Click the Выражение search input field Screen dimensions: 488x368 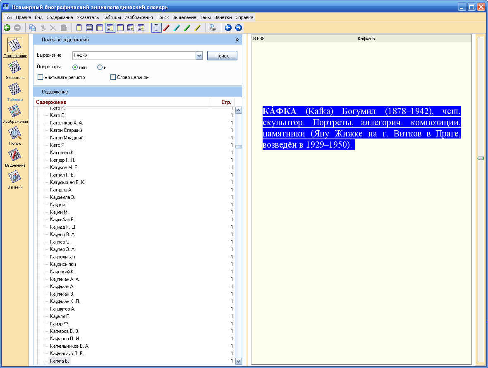(x=133, y=56)
